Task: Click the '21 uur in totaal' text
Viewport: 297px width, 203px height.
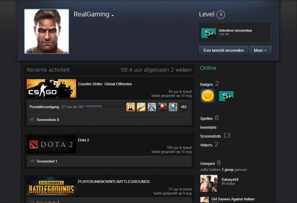Action: click(x=180, y=189)
